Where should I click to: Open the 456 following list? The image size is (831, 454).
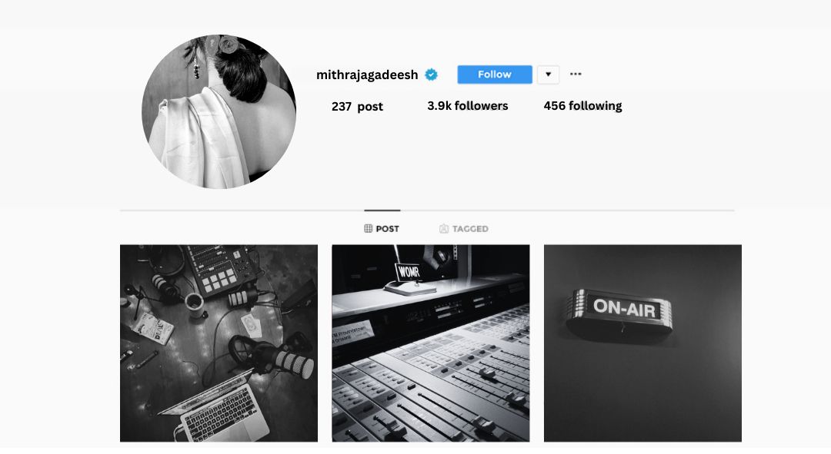(582, 106)
